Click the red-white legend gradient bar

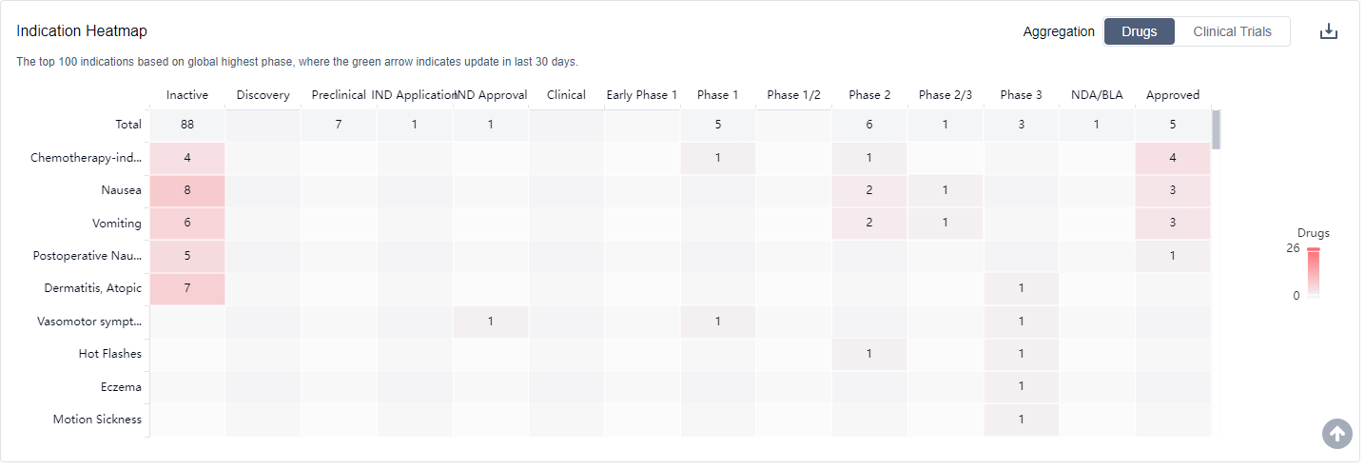click(x=1313, y=274)
